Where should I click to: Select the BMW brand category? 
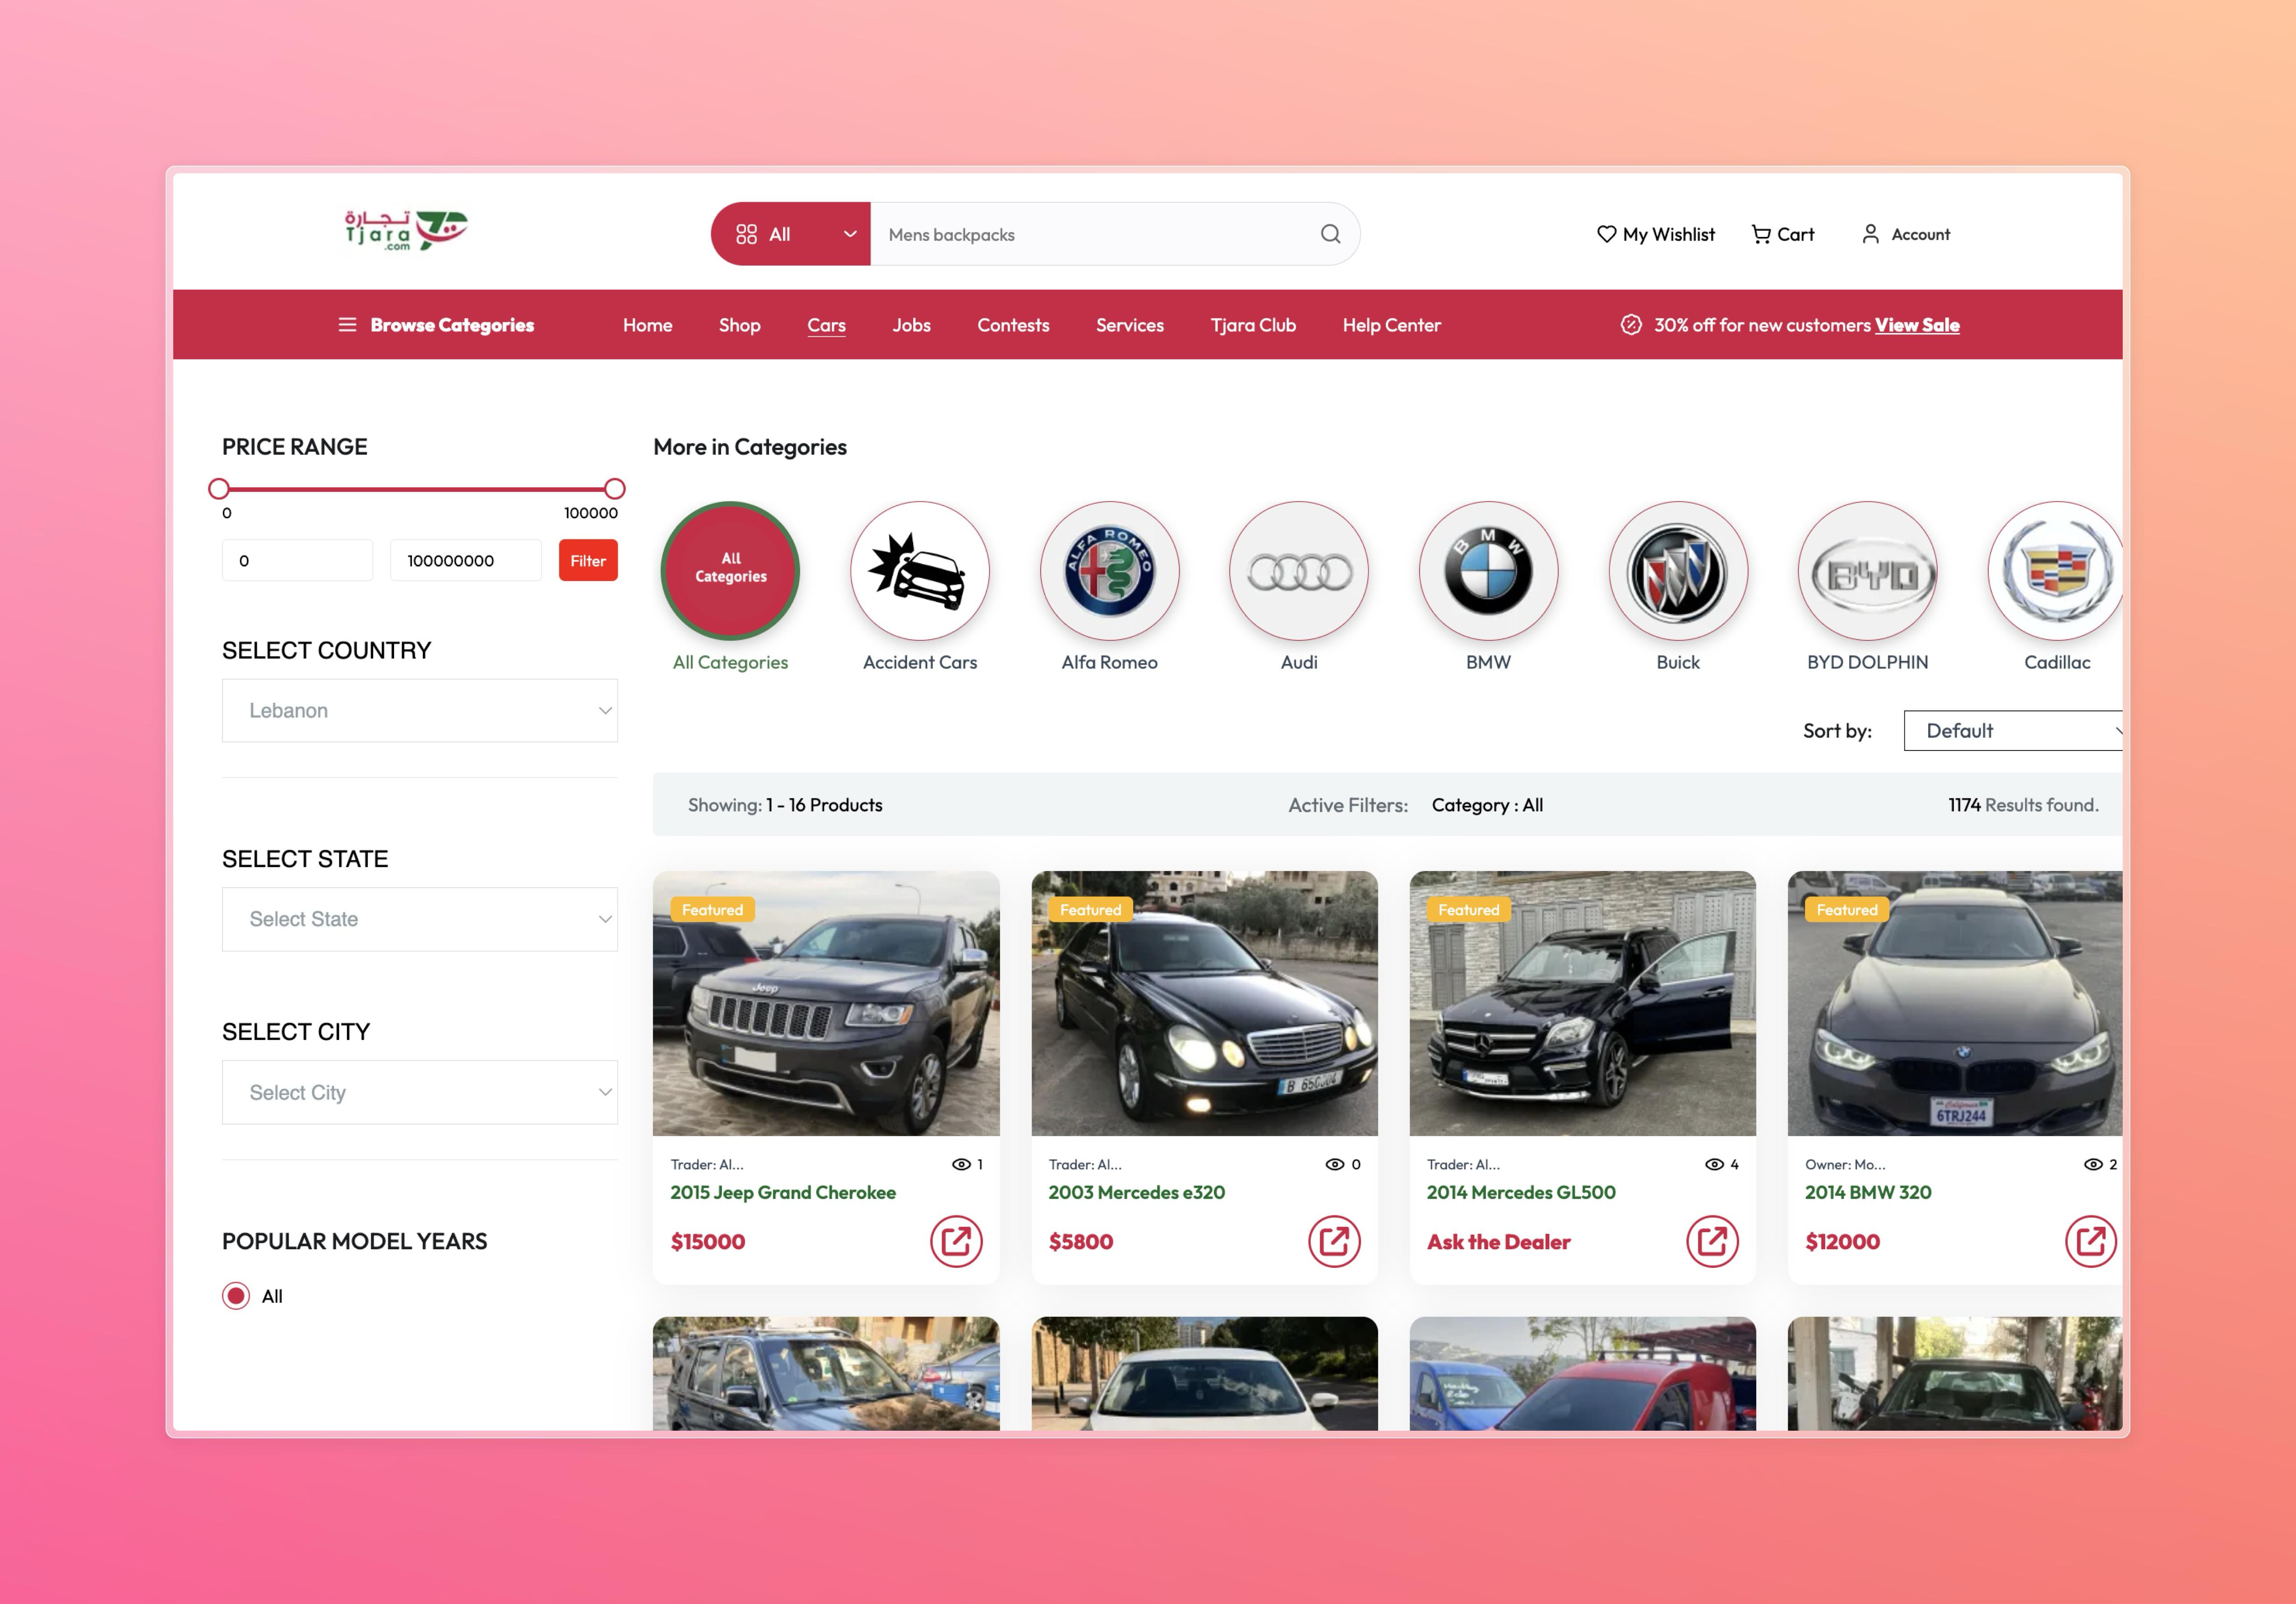[x=1487, y=571]
